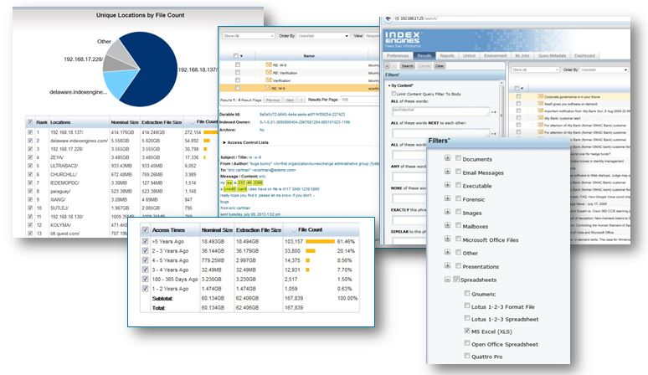The width and height of the screenshot is (648, 375).
Task: Toggle the Spreadsheets category checkbox
Action: 456,280
